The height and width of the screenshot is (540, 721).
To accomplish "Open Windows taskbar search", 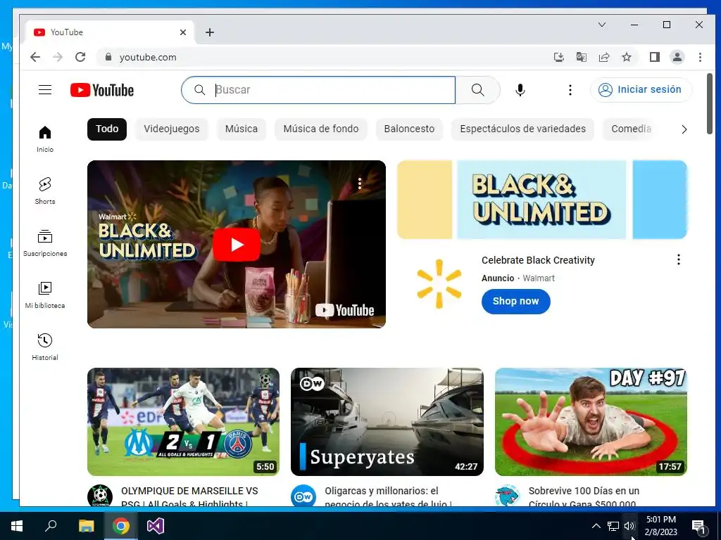I will (51, 526).
